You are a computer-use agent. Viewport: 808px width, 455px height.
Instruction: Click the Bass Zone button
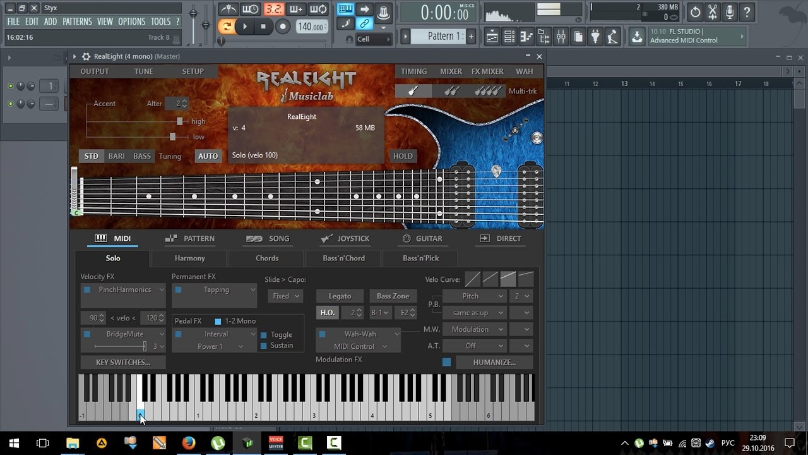393,296
